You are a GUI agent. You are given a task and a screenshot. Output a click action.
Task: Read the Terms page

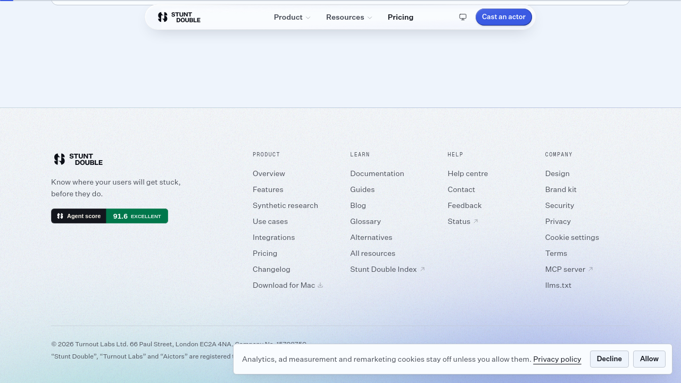[556, 253]
